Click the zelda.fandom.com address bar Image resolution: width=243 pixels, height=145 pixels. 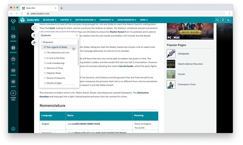click(125, 14)
